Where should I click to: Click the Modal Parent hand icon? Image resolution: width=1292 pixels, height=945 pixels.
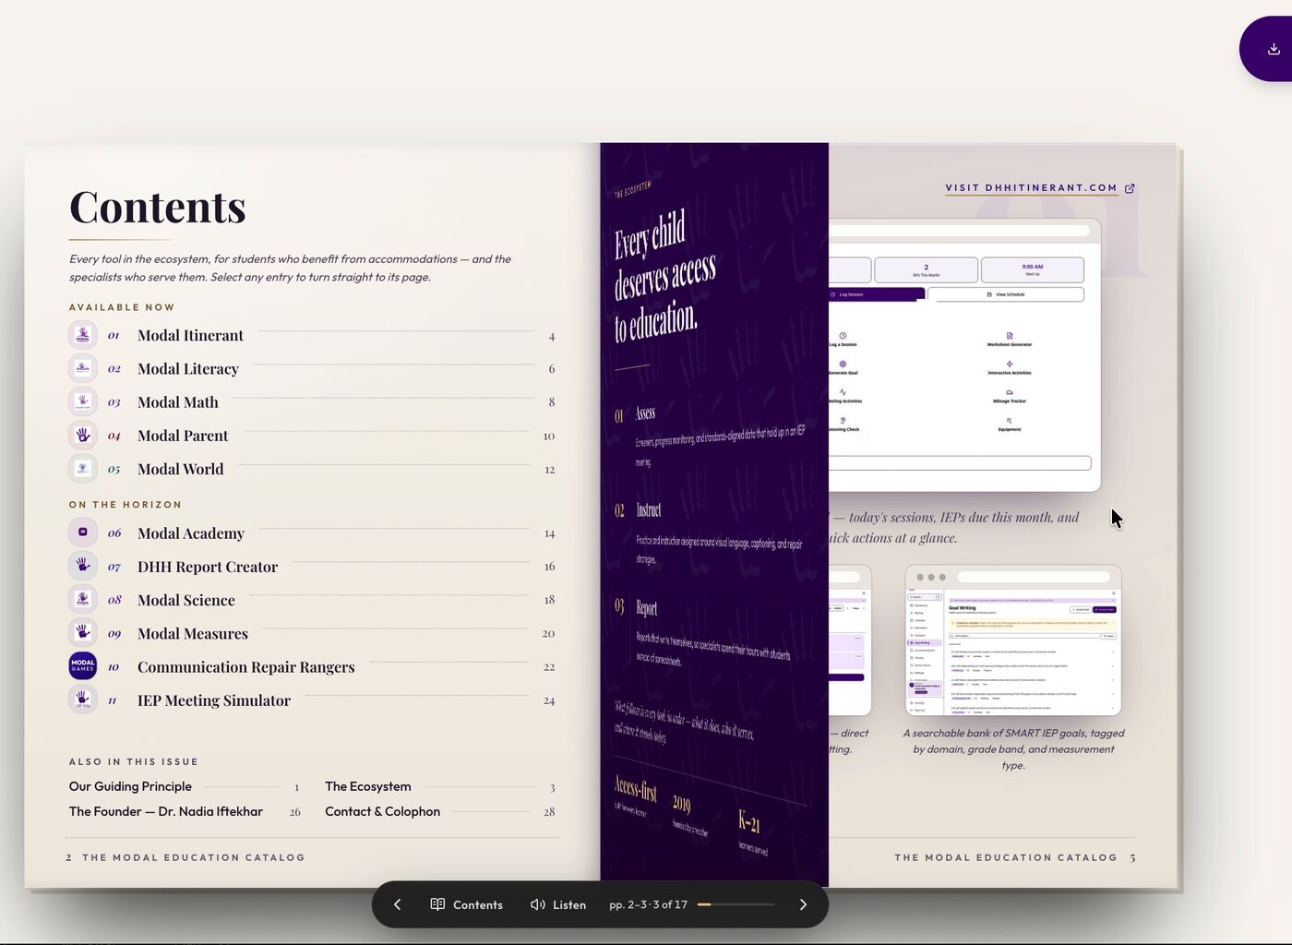coord(83,435)
